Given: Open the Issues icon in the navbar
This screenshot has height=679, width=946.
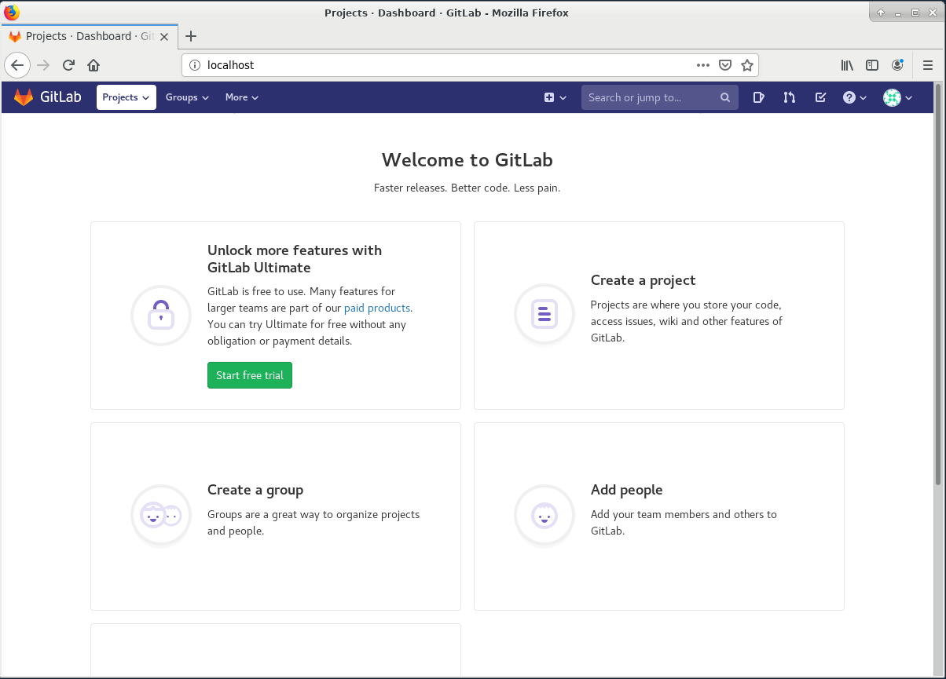Looking at the screenshot, I should (x=757, y=97).
